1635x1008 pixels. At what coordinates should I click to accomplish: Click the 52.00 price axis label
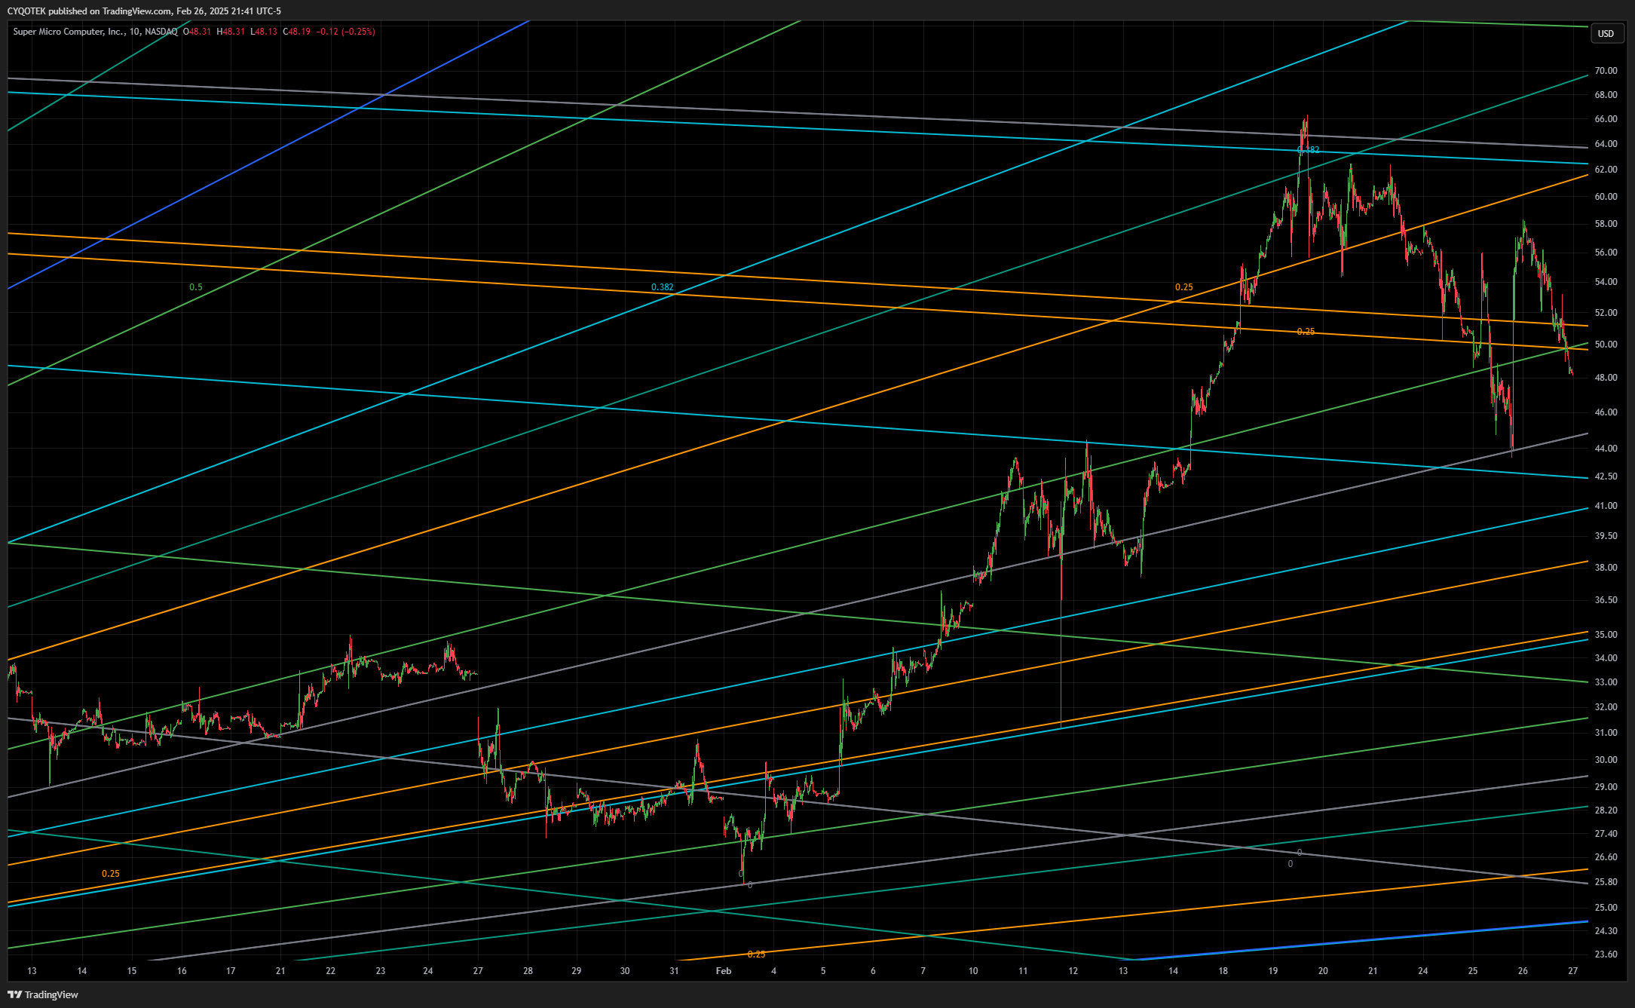point(1606,313)
